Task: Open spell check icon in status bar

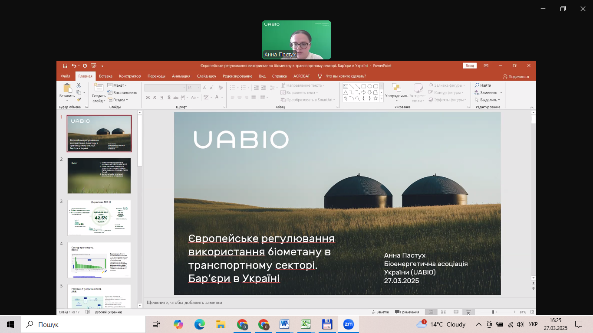Action: [88, 312]
